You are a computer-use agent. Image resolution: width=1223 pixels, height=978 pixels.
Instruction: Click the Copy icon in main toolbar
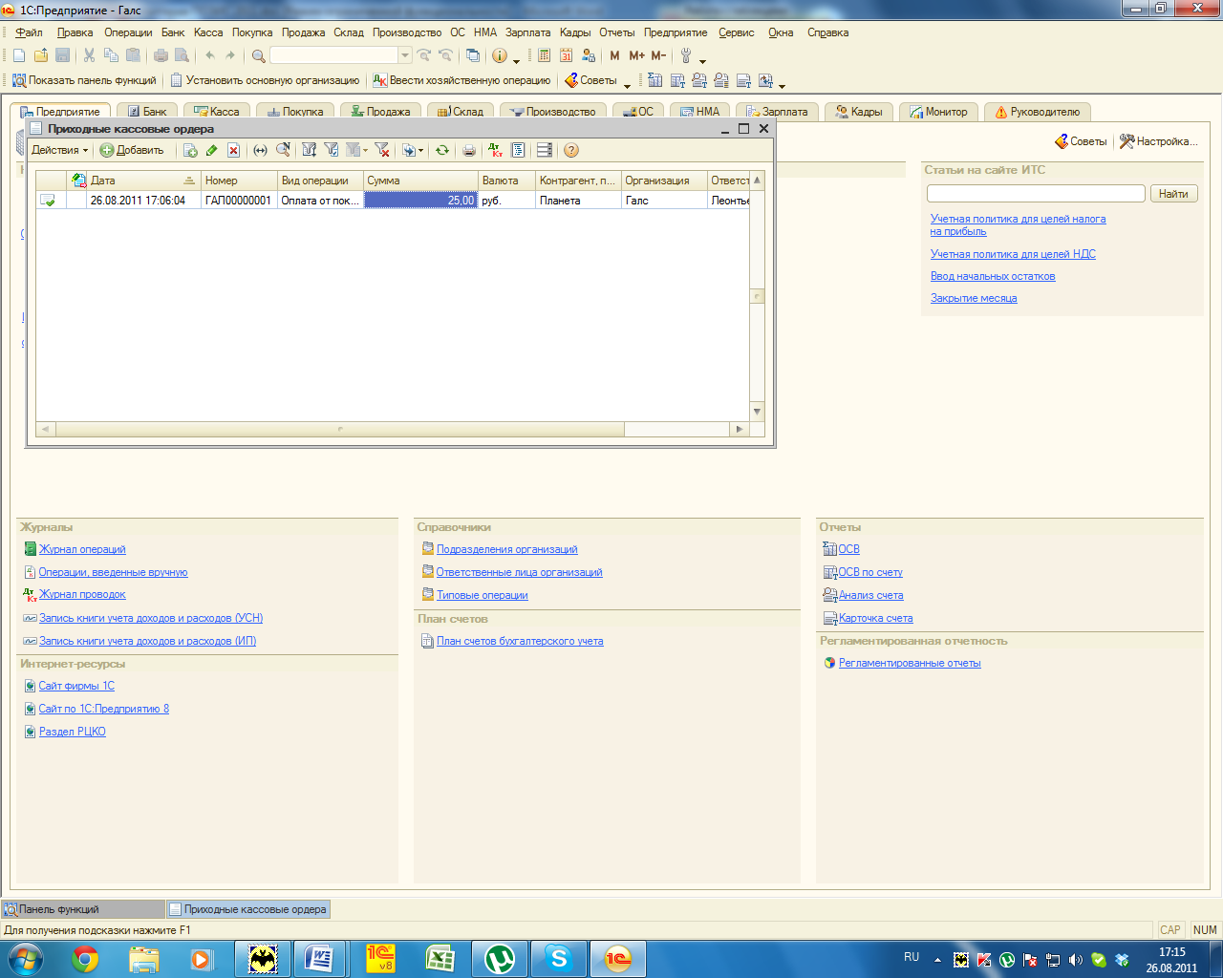[x=111, y=55]
